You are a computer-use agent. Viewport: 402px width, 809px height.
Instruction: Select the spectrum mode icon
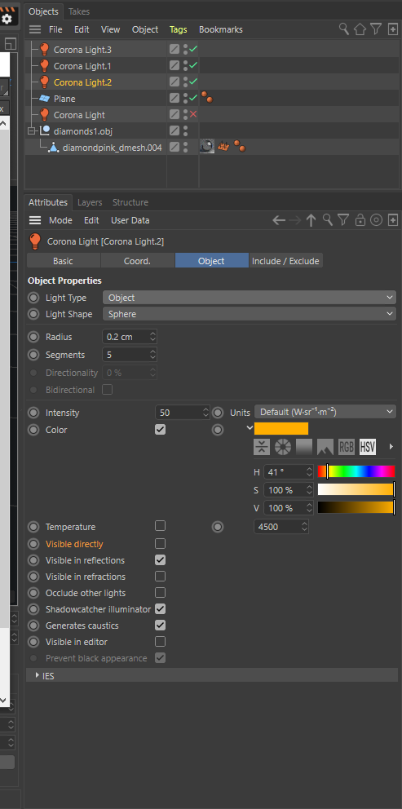(304, 447)
